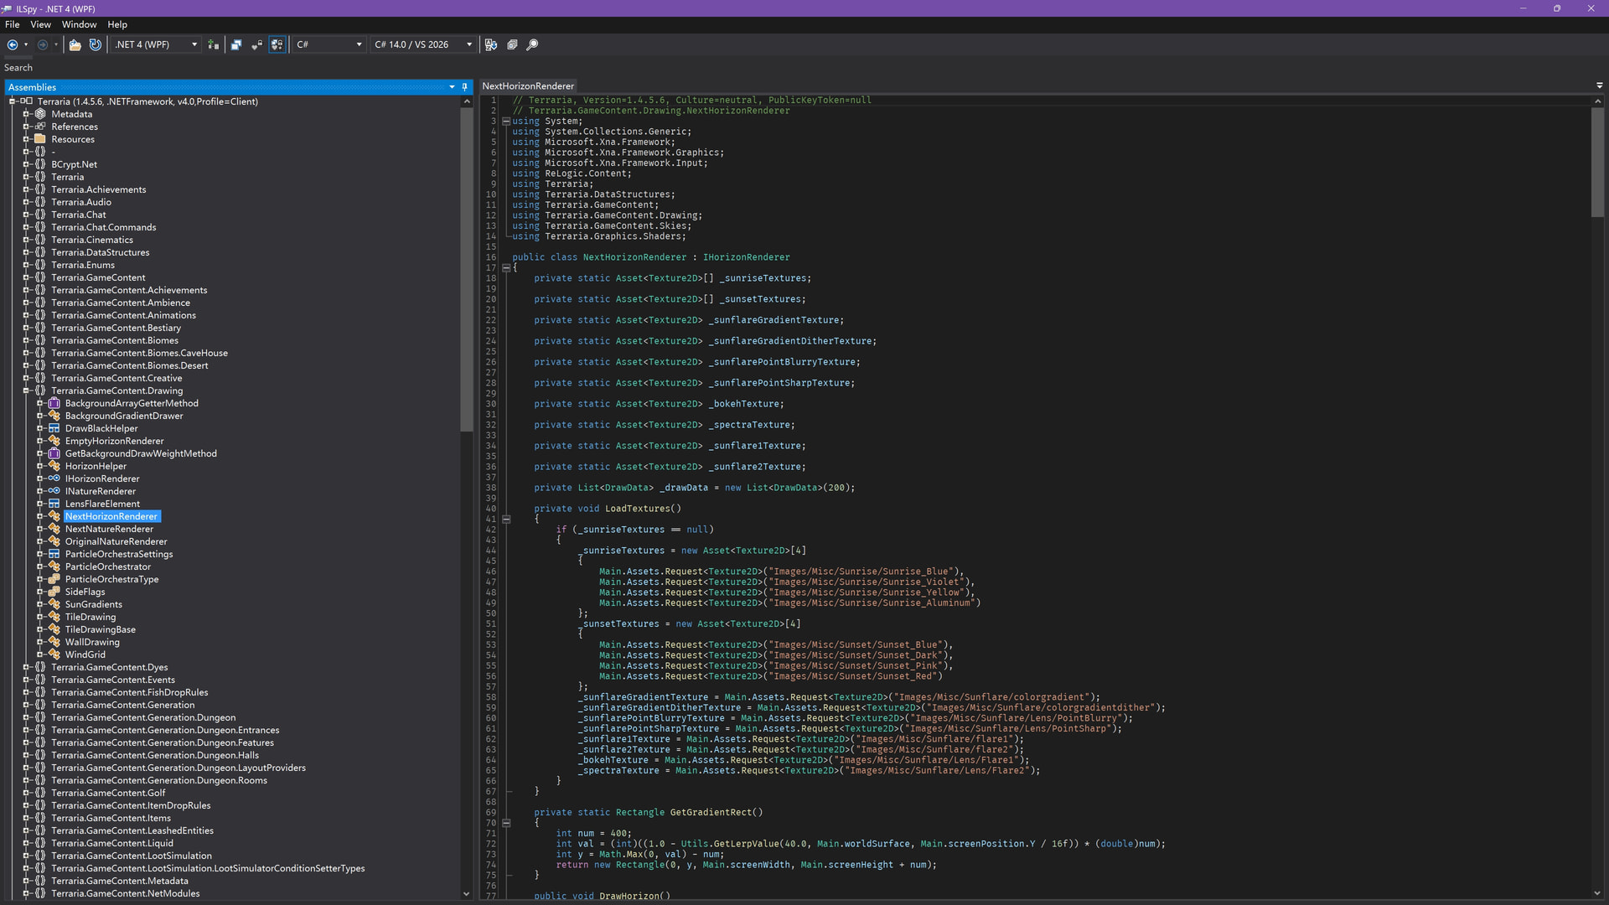Select Terraria.GameContent.Golf namespace row
1609x905 pixels.
108,793
